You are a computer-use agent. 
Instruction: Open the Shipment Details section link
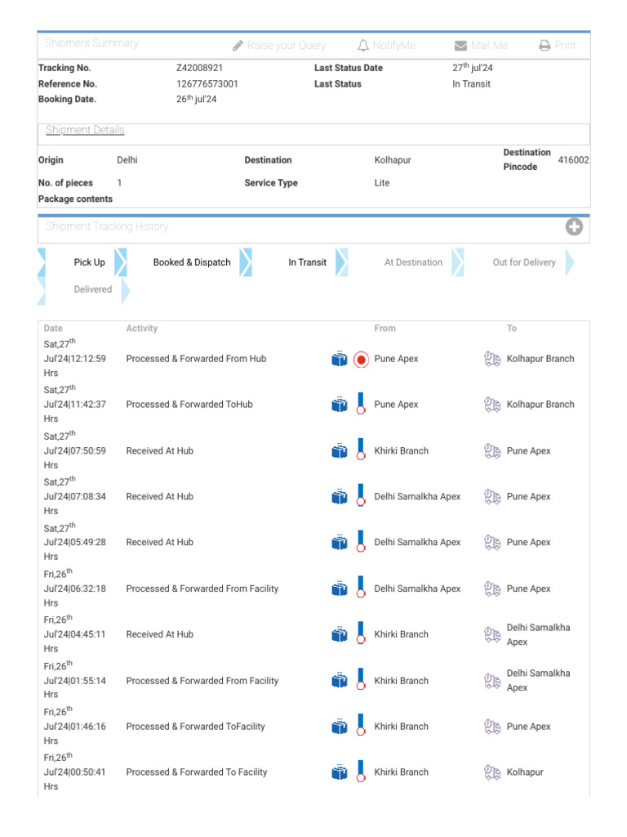(x=85, y=130)
